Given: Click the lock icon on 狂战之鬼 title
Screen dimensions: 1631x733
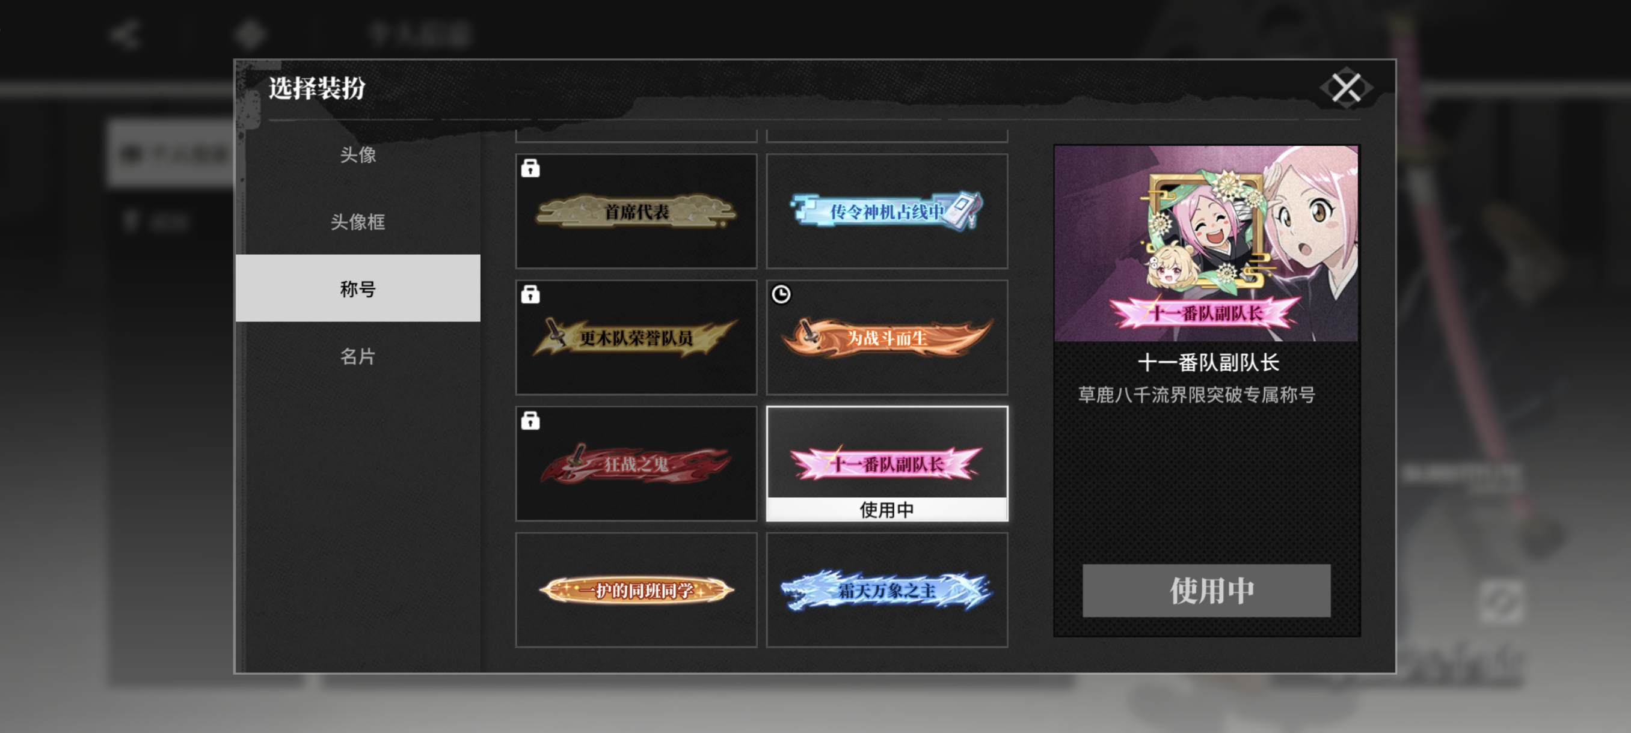Looking at the screenshot, I should [x=530, y=421].
